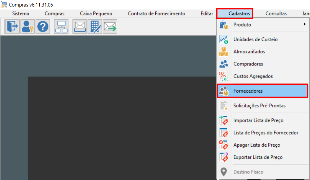Open the Compras menu
The image size is (310, 180).
point(55,14)
